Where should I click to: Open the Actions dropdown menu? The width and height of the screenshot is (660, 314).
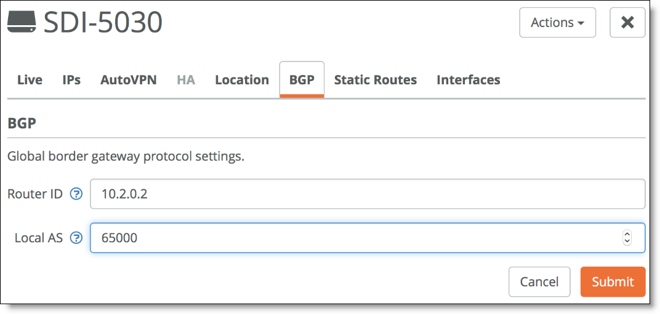click(x=557, y=22)
